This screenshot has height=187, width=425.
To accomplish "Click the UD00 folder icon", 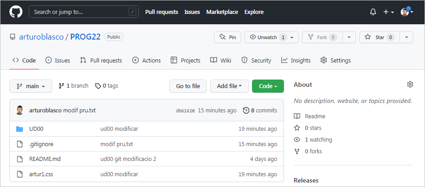I will 19,129.
